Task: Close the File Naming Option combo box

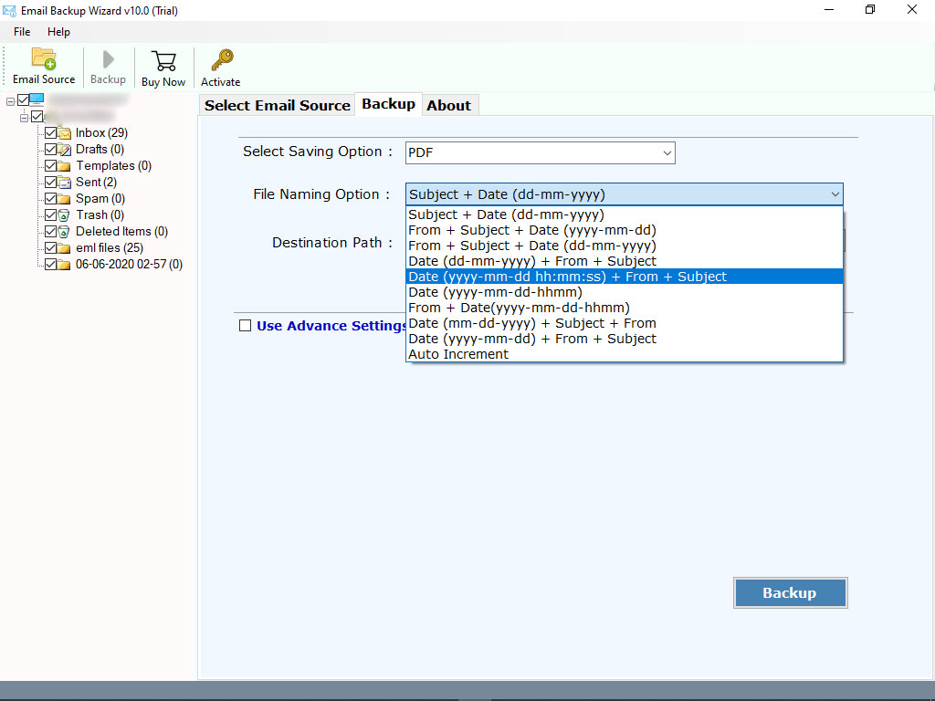Action: pyautogui.click(x=625, y=194)
